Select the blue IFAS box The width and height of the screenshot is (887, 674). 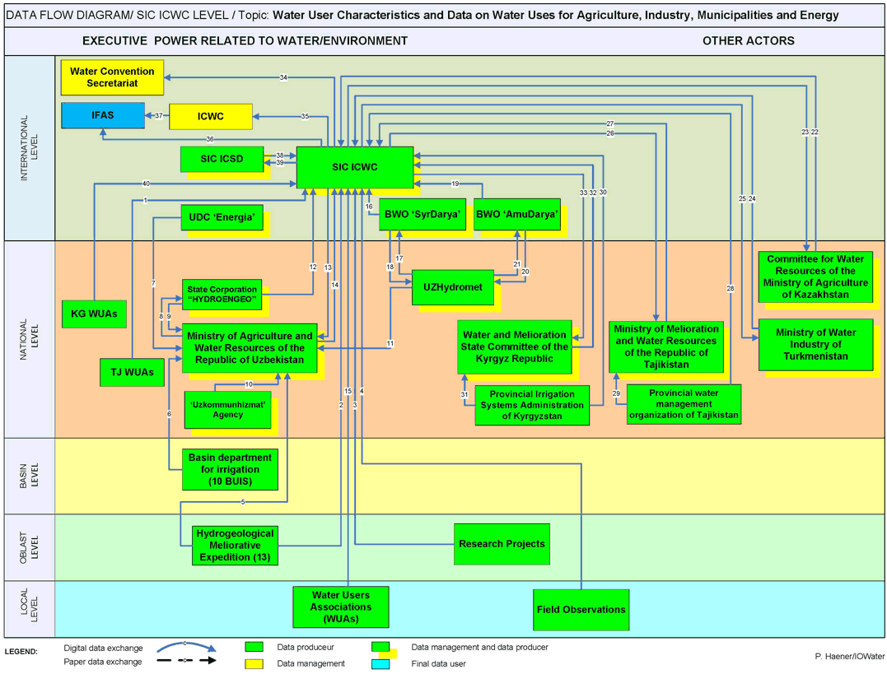tap(102, 116)
